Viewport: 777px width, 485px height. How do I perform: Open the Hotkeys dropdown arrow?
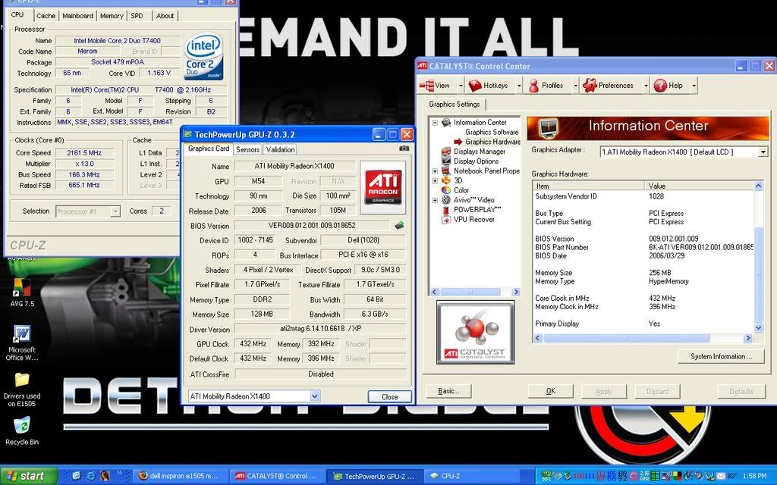(x=519, y=86)
